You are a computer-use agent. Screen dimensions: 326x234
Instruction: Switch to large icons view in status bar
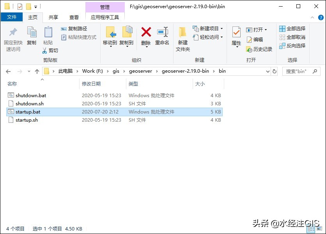tap(319, 229)
